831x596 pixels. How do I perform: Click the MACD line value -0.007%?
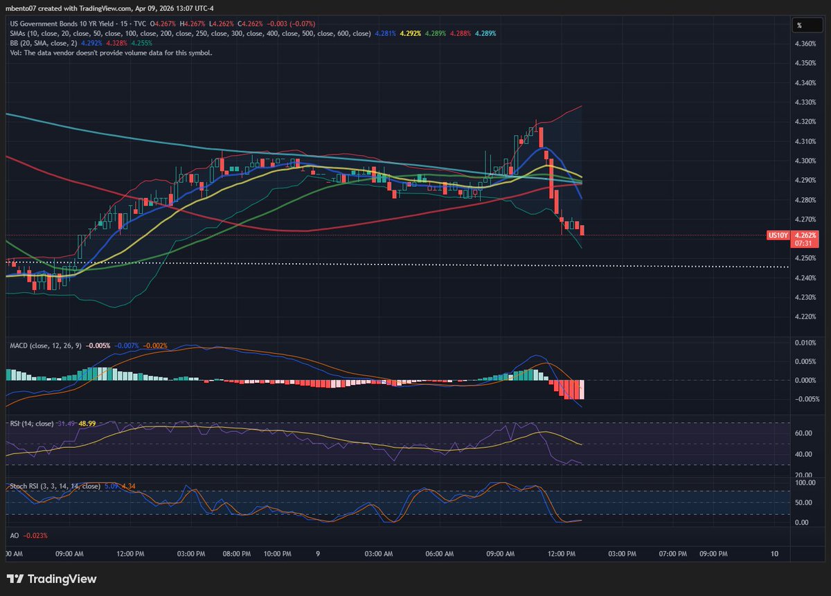[127, 345]
